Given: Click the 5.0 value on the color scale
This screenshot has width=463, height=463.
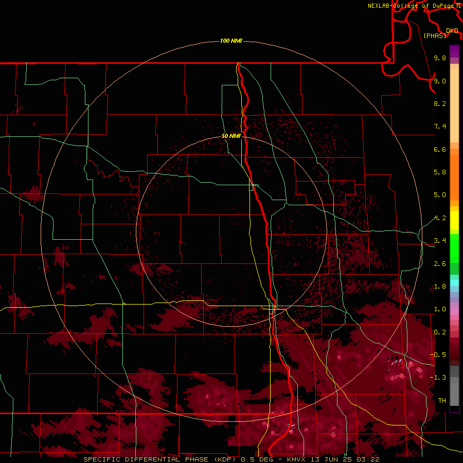Looking at the screenshot, I should tap(440, 195).
